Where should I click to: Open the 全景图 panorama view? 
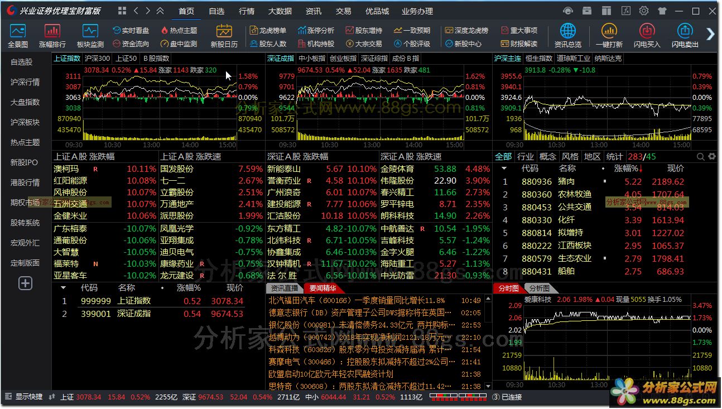[x=18, y=36]
